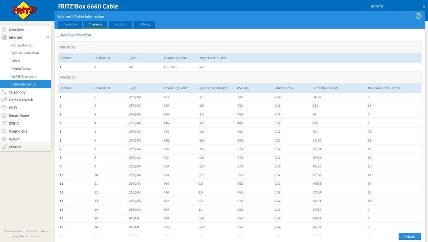Click the Diagnostics icon in sidebar

click(x=4, y=131)
